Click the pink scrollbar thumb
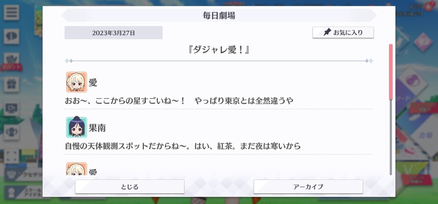Screen dimensions: 438x204 391,71
